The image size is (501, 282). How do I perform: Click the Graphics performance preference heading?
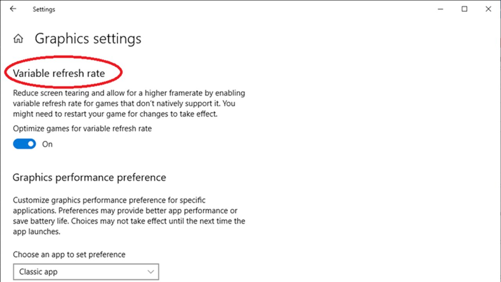click(x=89, y=177)
